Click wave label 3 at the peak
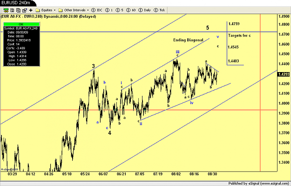291x186 pixels. 94,66
